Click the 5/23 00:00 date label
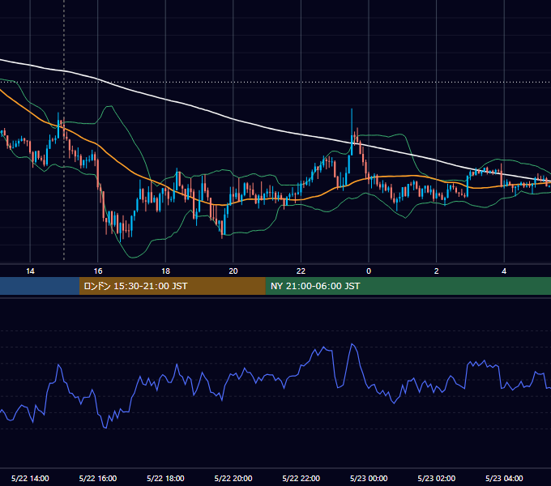The height and width of the screenshot is (486, 551). [x=369, y=478]
